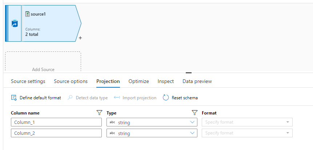Image resolution: width=313 pixels, height=150 pixels.
Task: Click the Reset schema button label
Action: click(185, 98)
